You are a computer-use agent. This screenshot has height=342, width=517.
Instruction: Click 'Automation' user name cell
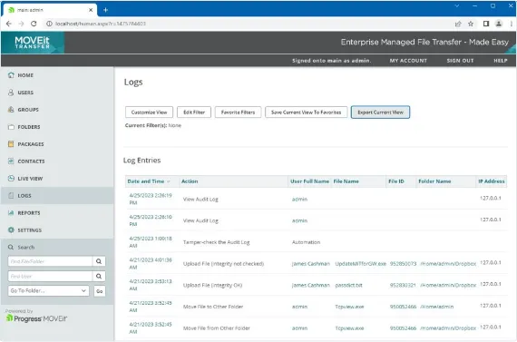(x=306, y=242)
